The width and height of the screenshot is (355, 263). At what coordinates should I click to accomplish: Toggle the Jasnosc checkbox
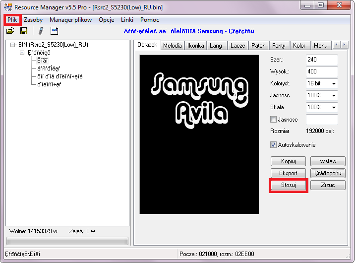coord(273,120)
